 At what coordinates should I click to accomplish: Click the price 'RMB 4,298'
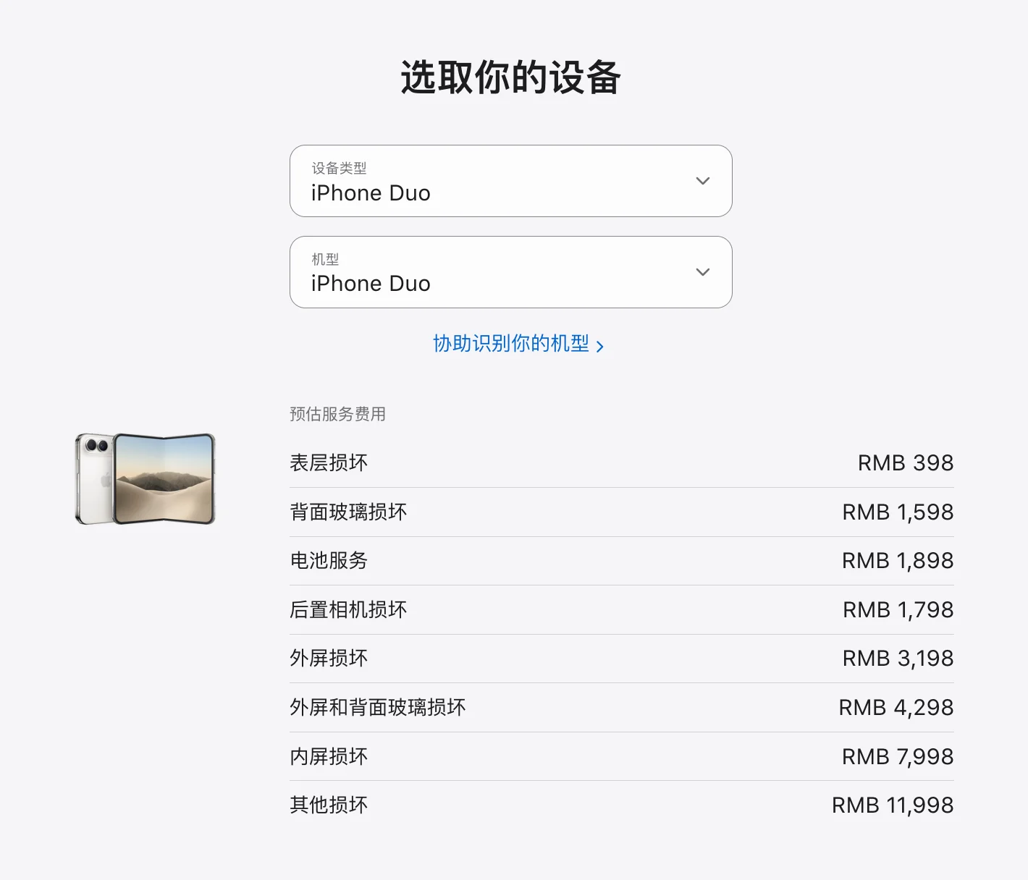click(896, 708)
